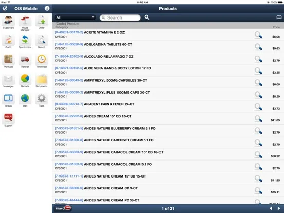Go to previous page arrow
Screen dimensions: 284x213
click(x=271, y=209)
